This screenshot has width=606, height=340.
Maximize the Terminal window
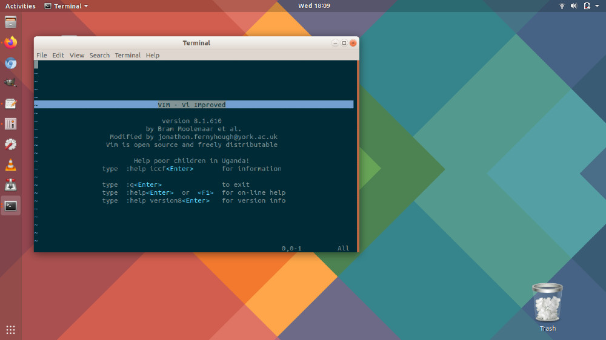click(x=344, y=43)
